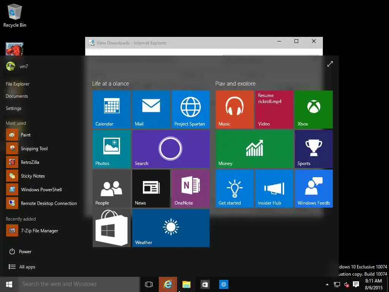Viewport: 389px width, 292px height.
Task: Open the Action Center notifications icon
Action: pos(356,284)
